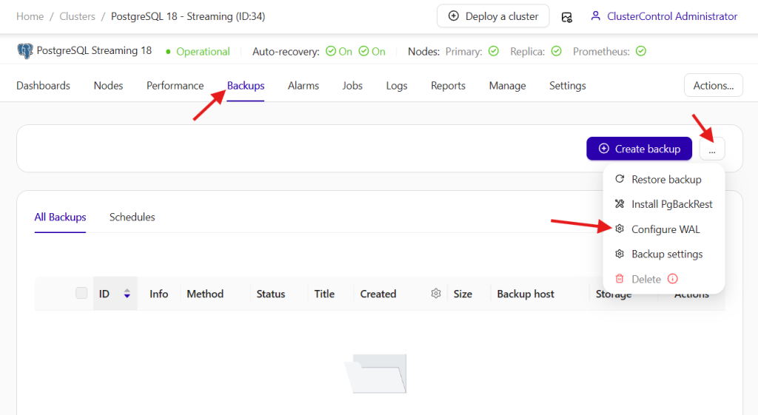Switch to the Schedules sub-tab
Viewport: 758px width, 415px height.
coord(132,217)
